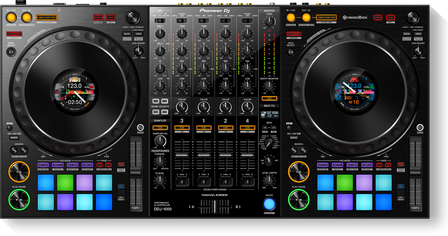Click the search forward button on the left deck

coord(24,150)
